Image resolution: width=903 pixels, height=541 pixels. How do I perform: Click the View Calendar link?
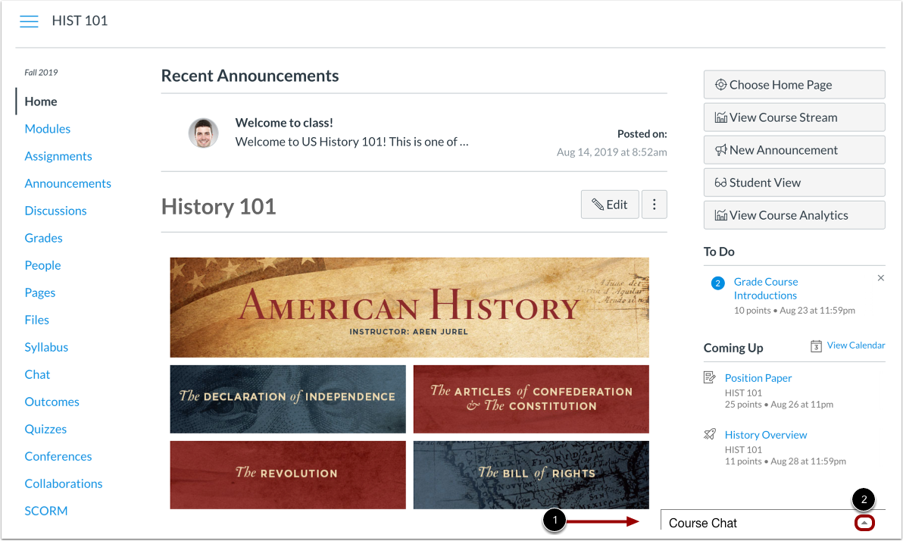(x=856, y=345)
